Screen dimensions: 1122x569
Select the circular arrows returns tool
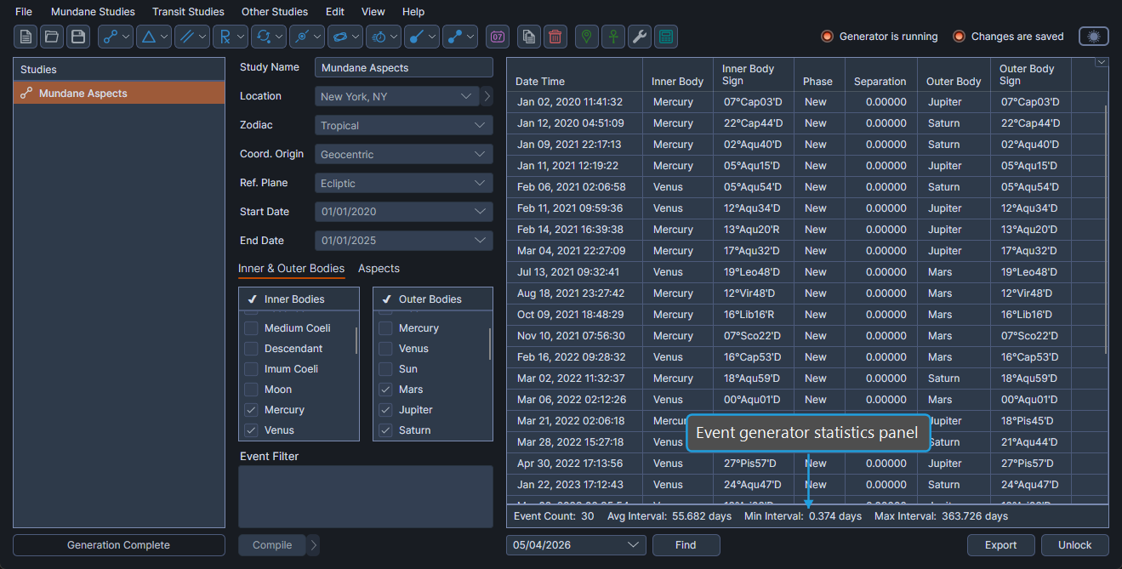coord(269,37)
